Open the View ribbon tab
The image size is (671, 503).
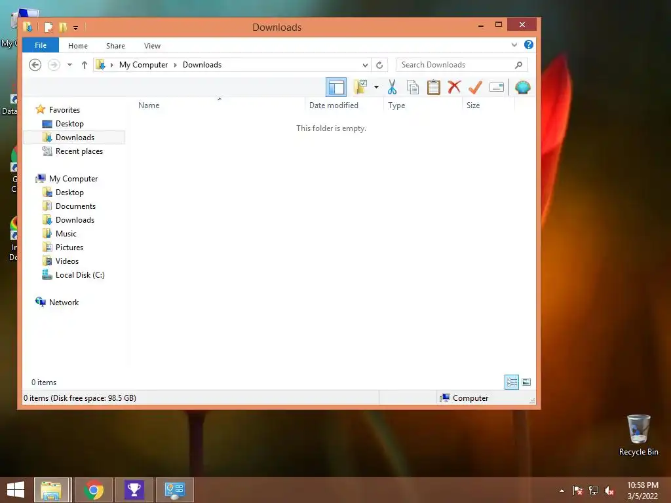point(152,46)
